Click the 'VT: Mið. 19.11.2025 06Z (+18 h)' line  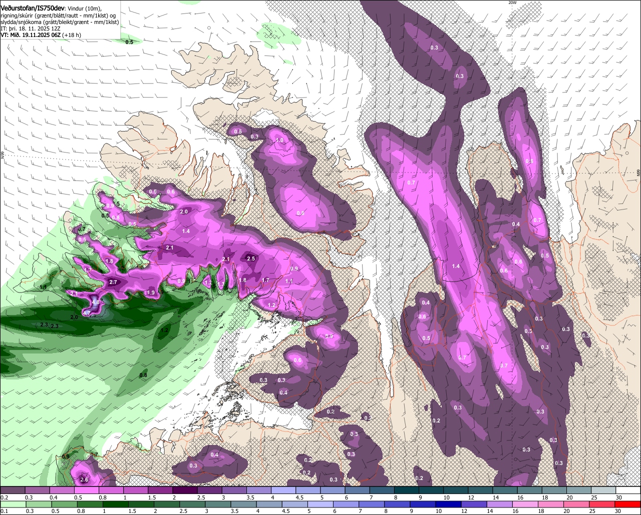pyautogui.click(x=41, y=35)
